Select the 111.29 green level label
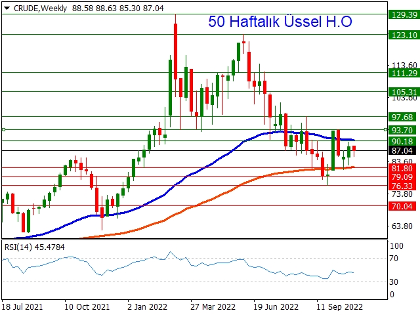 (404, 73)
